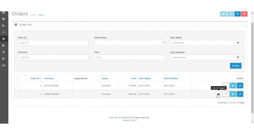
Task: Open the Extensions puzzle icon in sidebar
Action: [x=4, y=26]
